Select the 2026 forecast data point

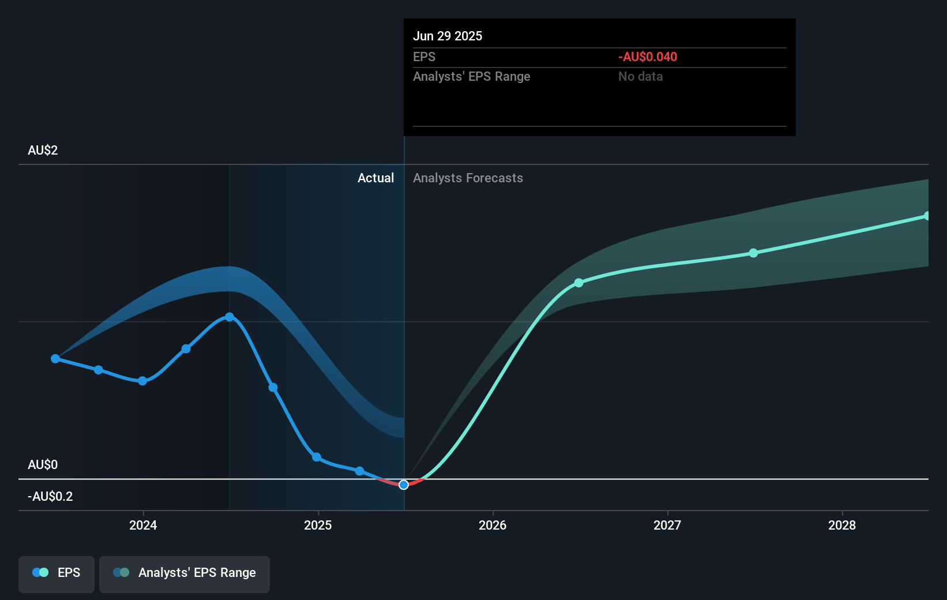[578, 283]
